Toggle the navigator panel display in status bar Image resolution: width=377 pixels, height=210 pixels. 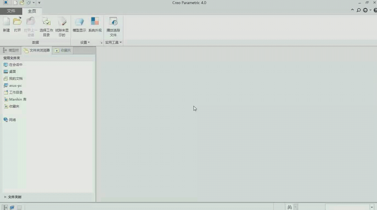click(5, 208)
